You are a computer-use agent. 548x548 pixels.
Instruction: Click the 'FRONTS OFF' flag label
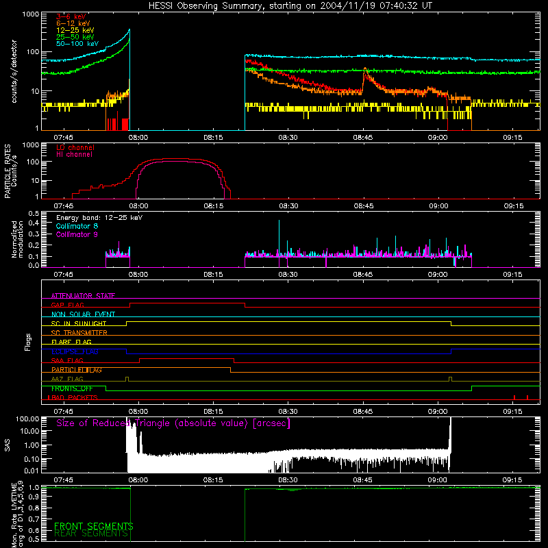click(x=72, y=388)
